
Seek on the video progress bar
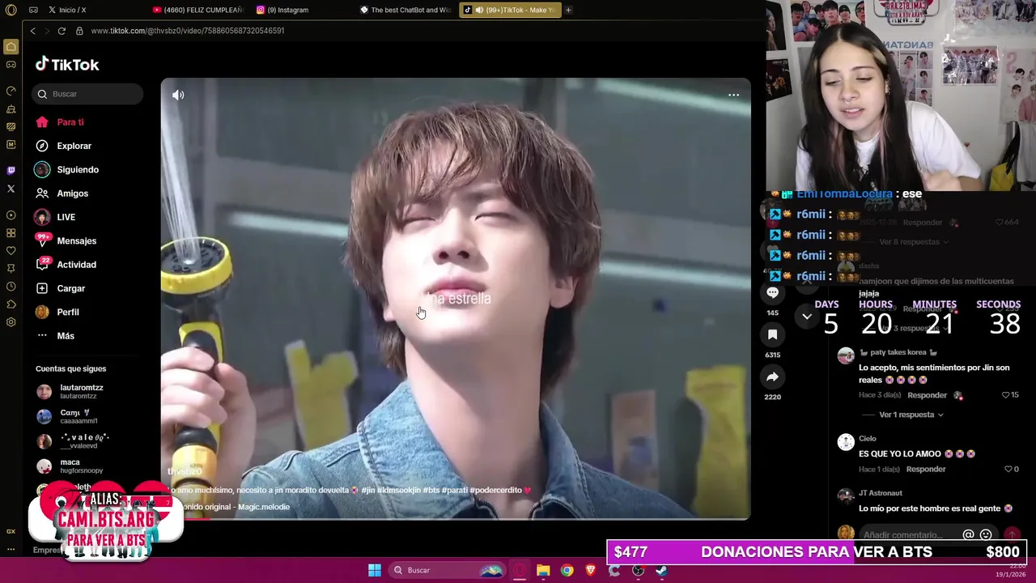point(456,518)
